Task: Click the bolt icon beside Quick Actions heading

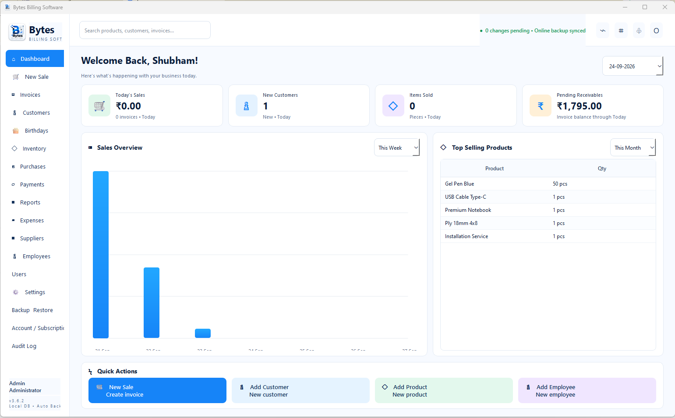Action: 90,372
